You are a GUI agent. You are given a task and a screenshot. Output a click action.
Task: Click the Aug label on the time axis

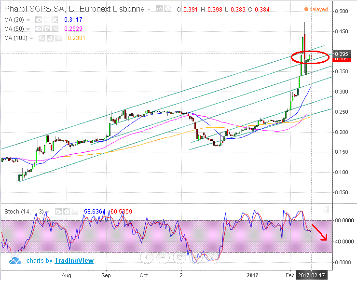[x=66, y=276]
